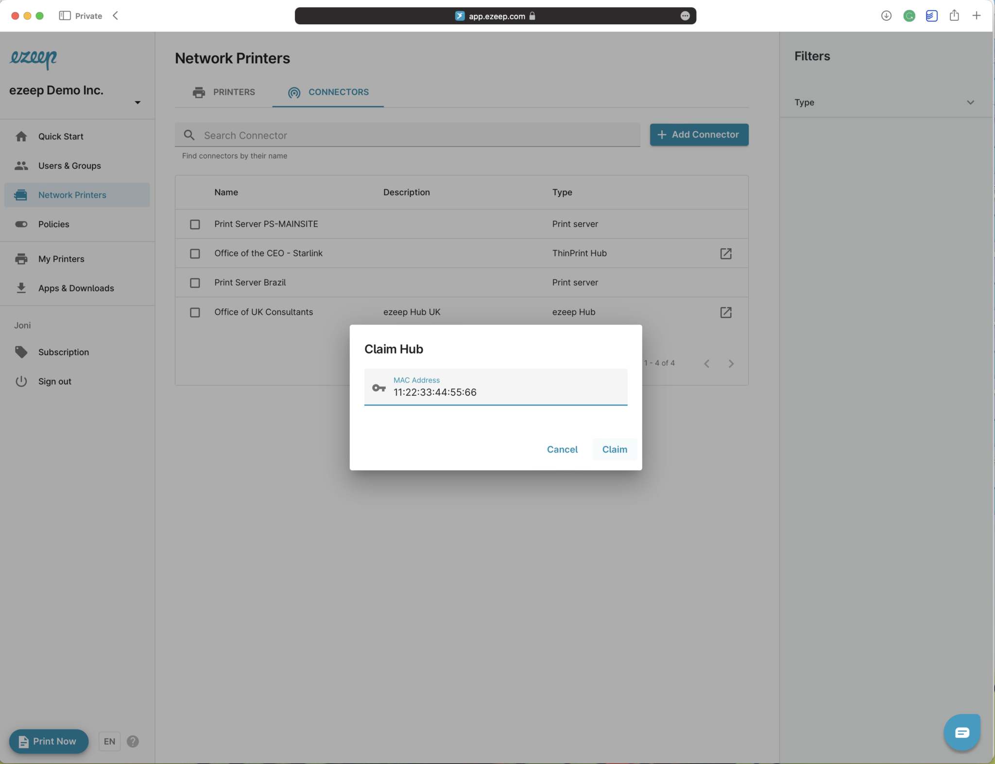
Task: Tick the Office of UK Consultants checkbox
Action: click(195, 312)
